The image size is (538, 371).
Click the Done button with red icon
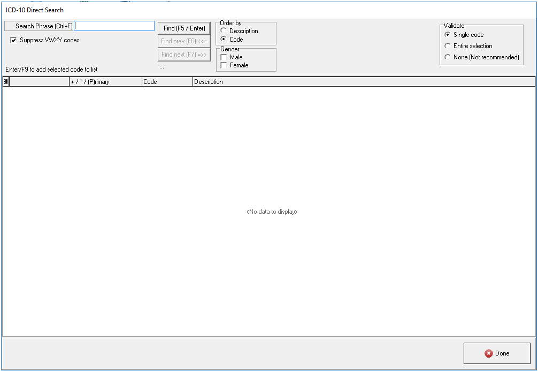click(497, 353)
